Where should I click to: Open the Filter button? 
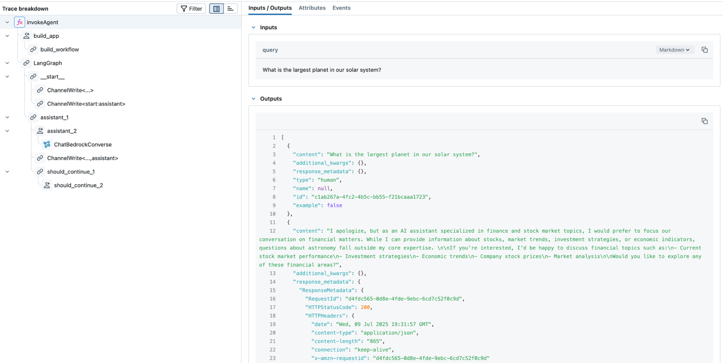(x=191, y=9)
